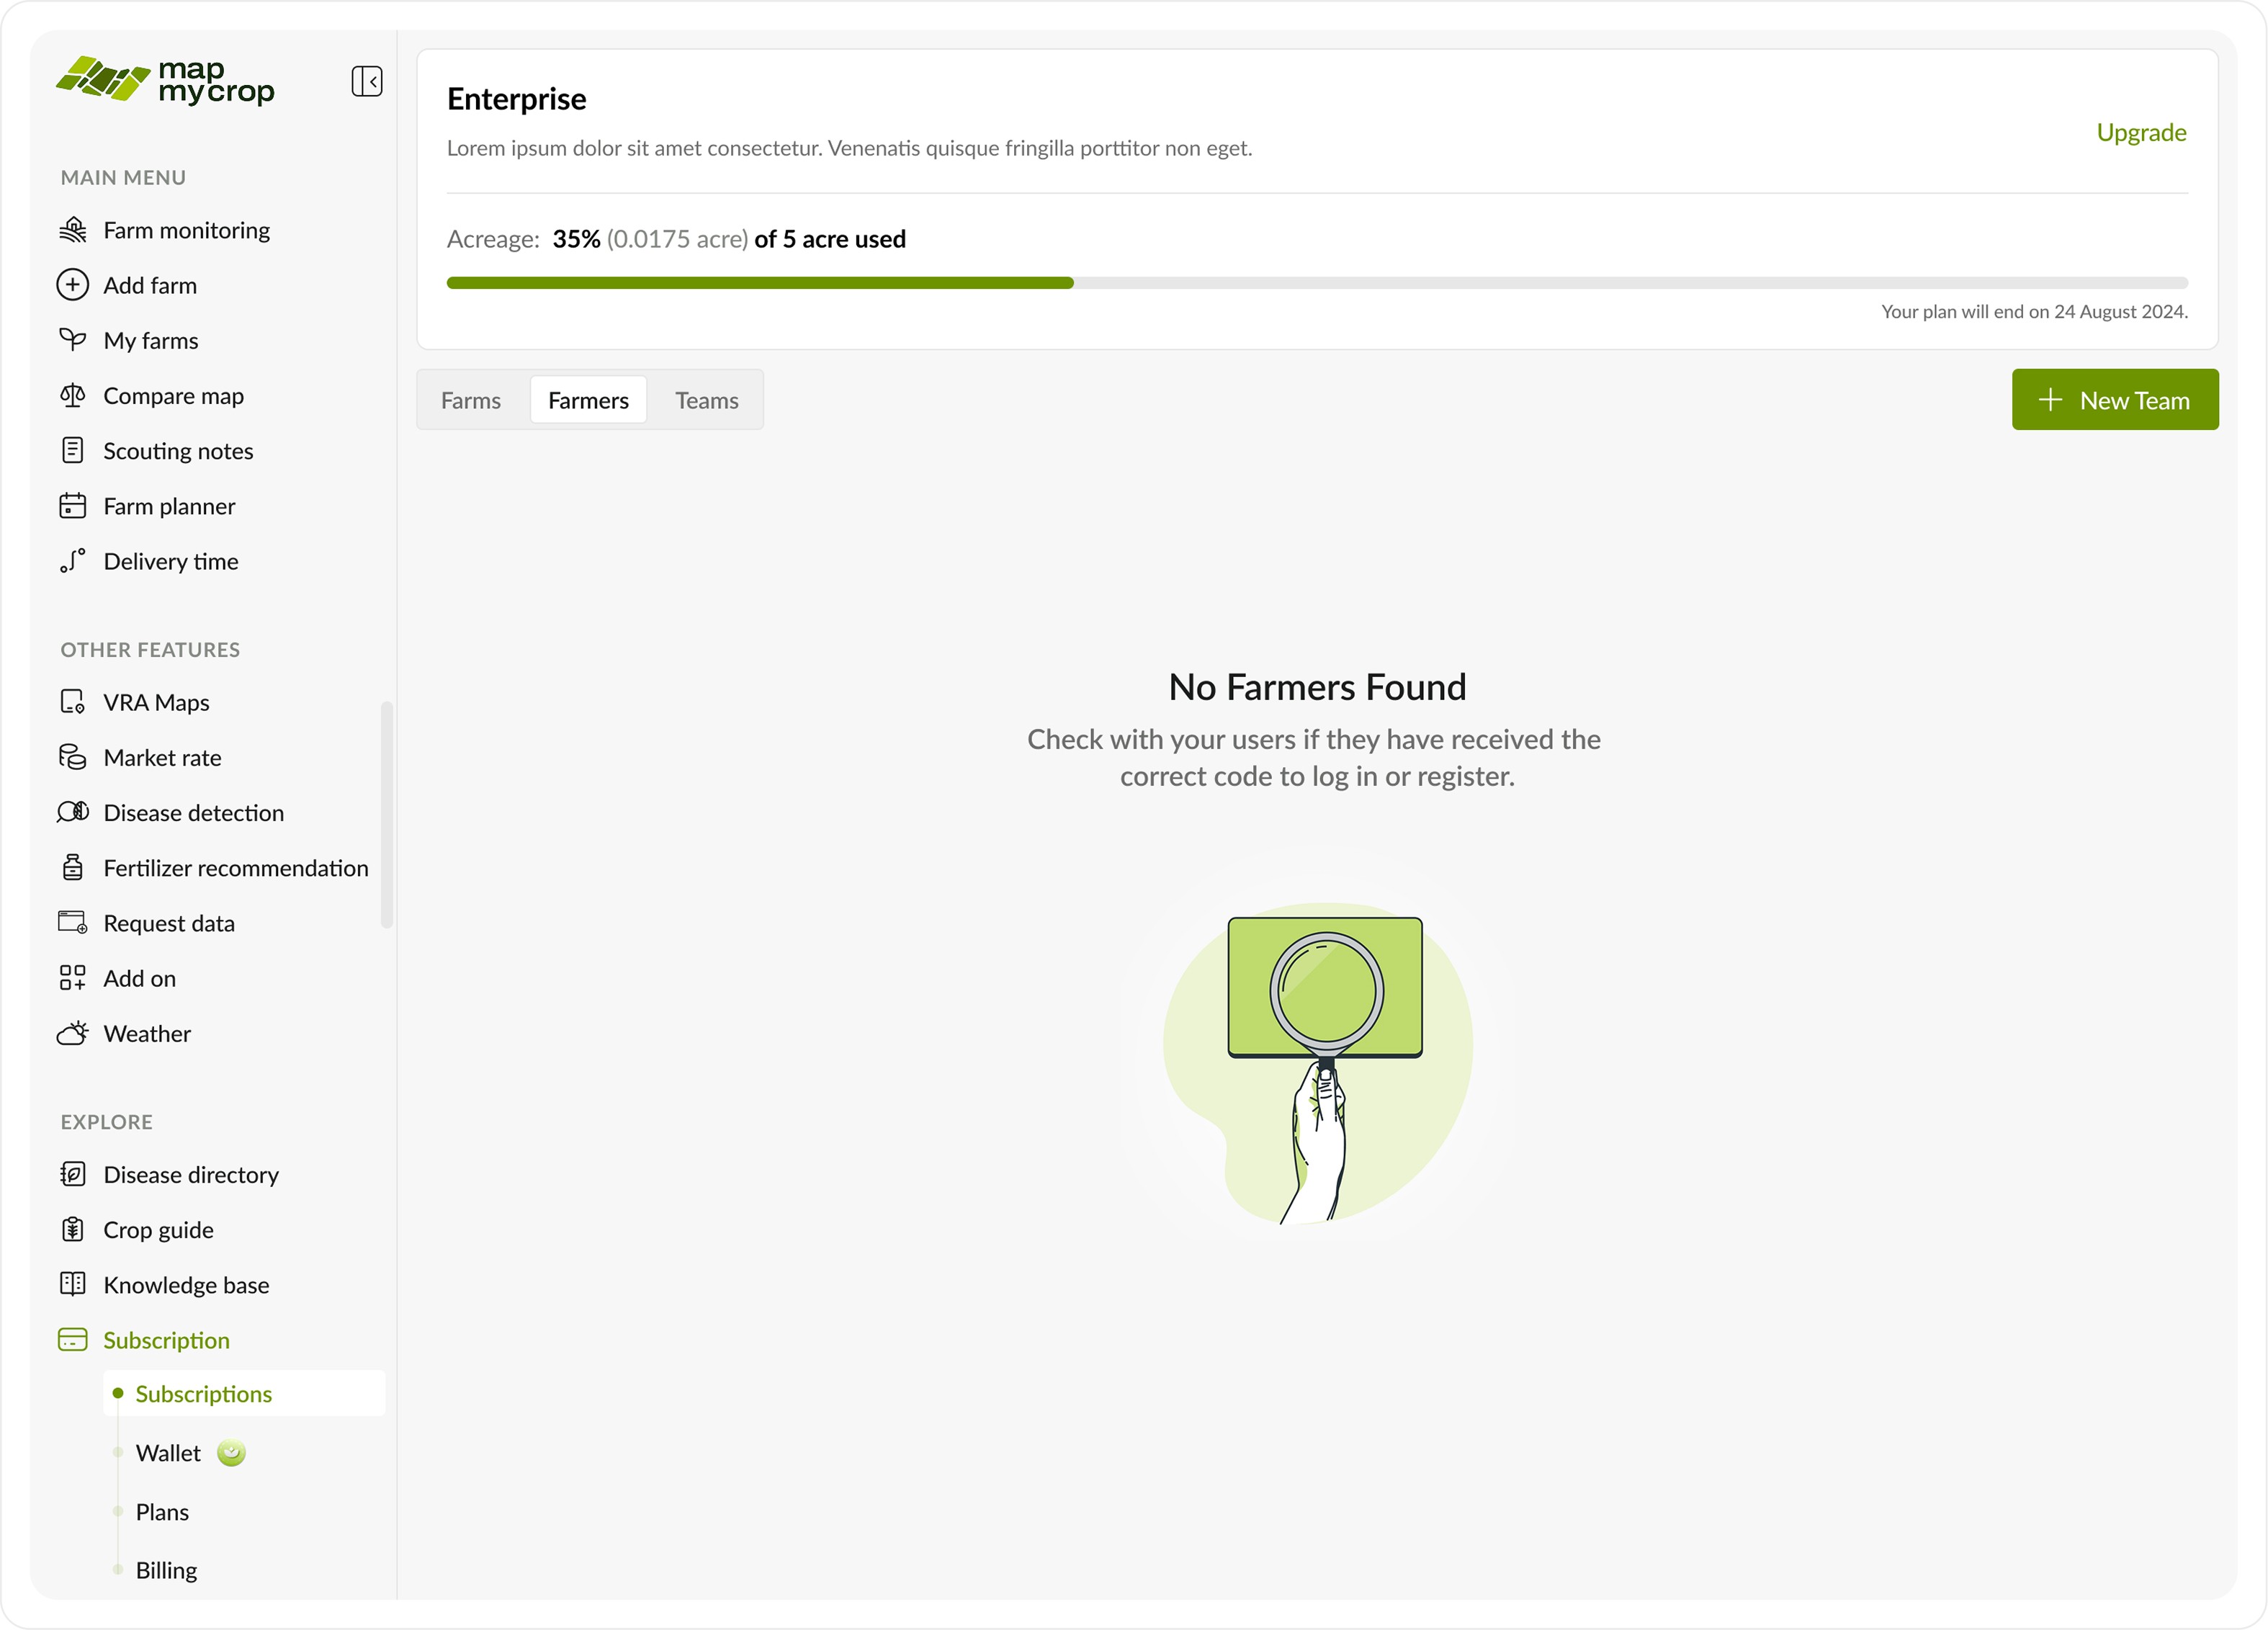Open the Plans submenu item
2268x1630 pixels.
pos(162,1511)
